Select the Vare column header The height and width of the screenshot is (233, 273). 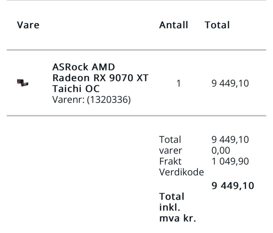[28, 25]
